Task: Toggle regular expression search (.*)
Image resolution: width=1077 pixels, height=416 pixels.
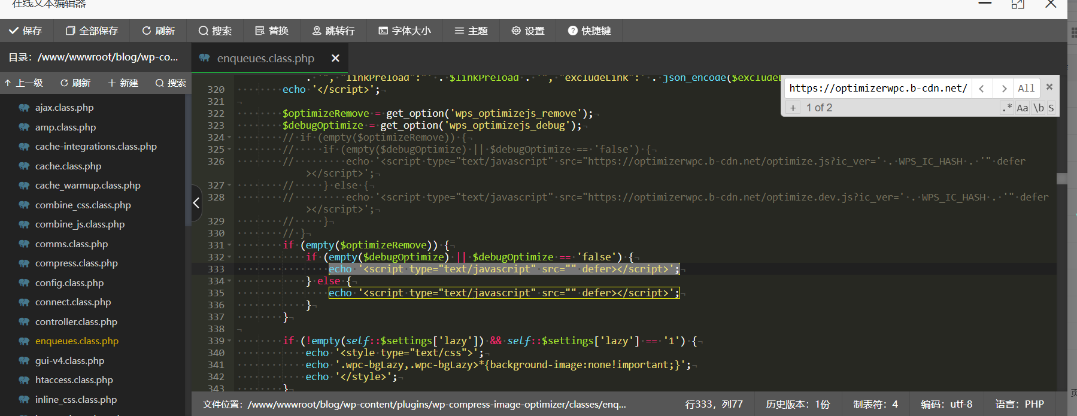Action: click(1007, 108)
